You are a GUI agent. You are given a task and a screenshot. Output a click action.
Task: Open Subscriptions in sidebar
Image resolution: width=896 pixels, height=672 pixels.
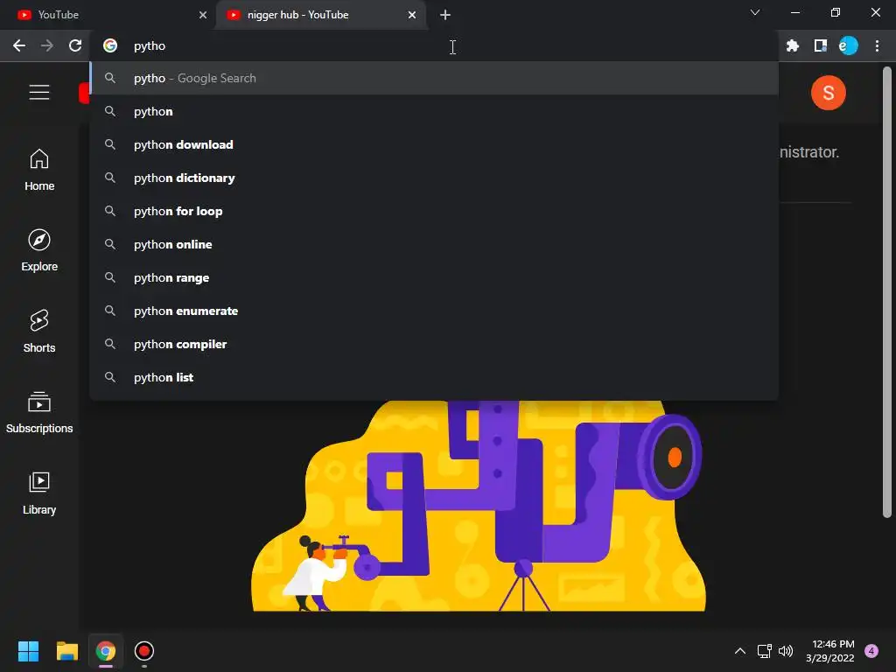point(39,412)
